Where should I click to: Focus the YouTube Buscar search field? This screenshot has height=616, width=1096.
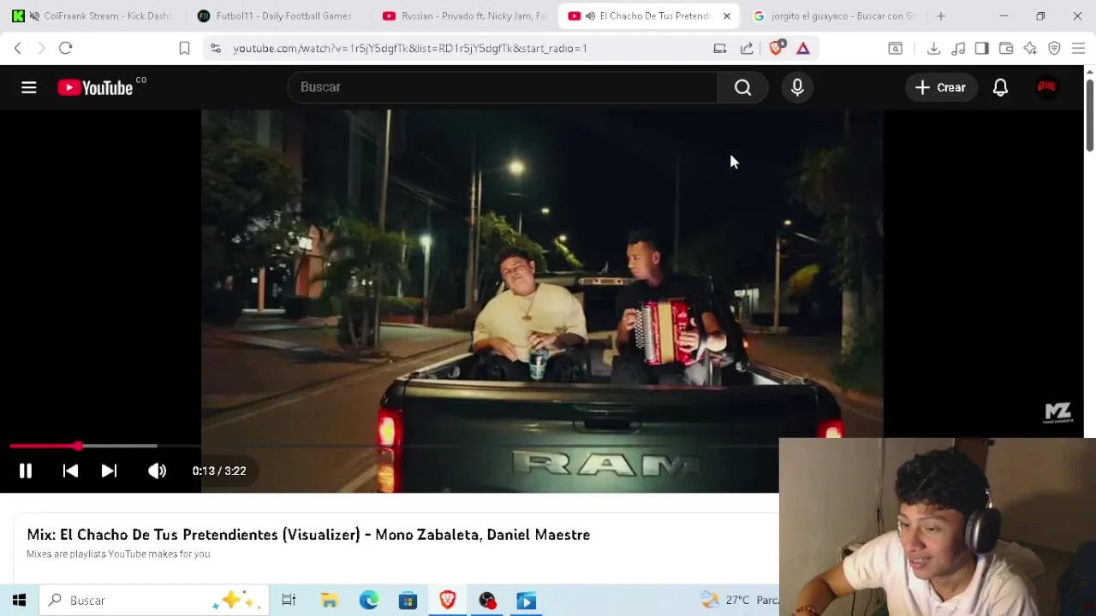point(503,87)
